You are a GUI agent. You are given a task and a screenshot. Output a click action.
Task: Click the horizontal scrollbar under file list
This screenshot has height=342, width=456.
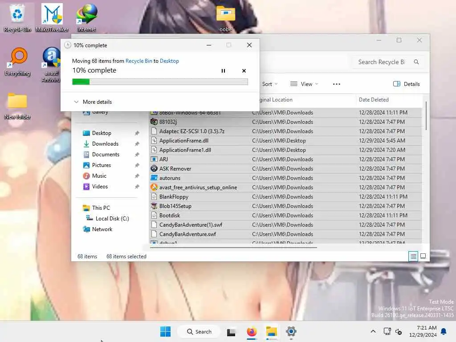tap(233, 248)
